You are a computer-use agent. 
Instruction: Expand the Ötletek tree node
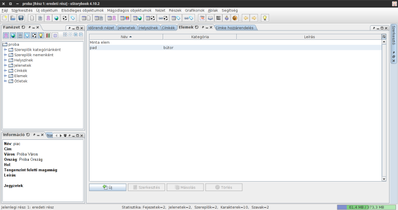tap(5, 81)
